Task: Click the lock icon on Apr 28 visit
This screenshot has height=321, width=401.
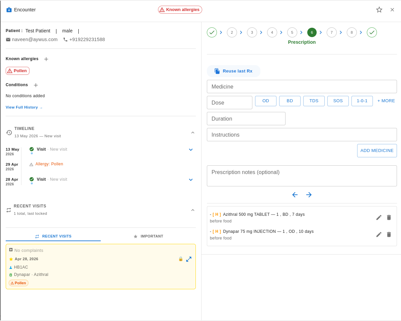Action: coord(180,259)
